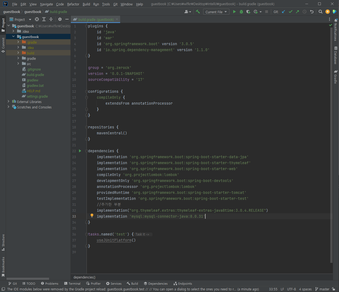Expand External Libraries node
This screenshot has height=292, width=339.
pos(8,101)
